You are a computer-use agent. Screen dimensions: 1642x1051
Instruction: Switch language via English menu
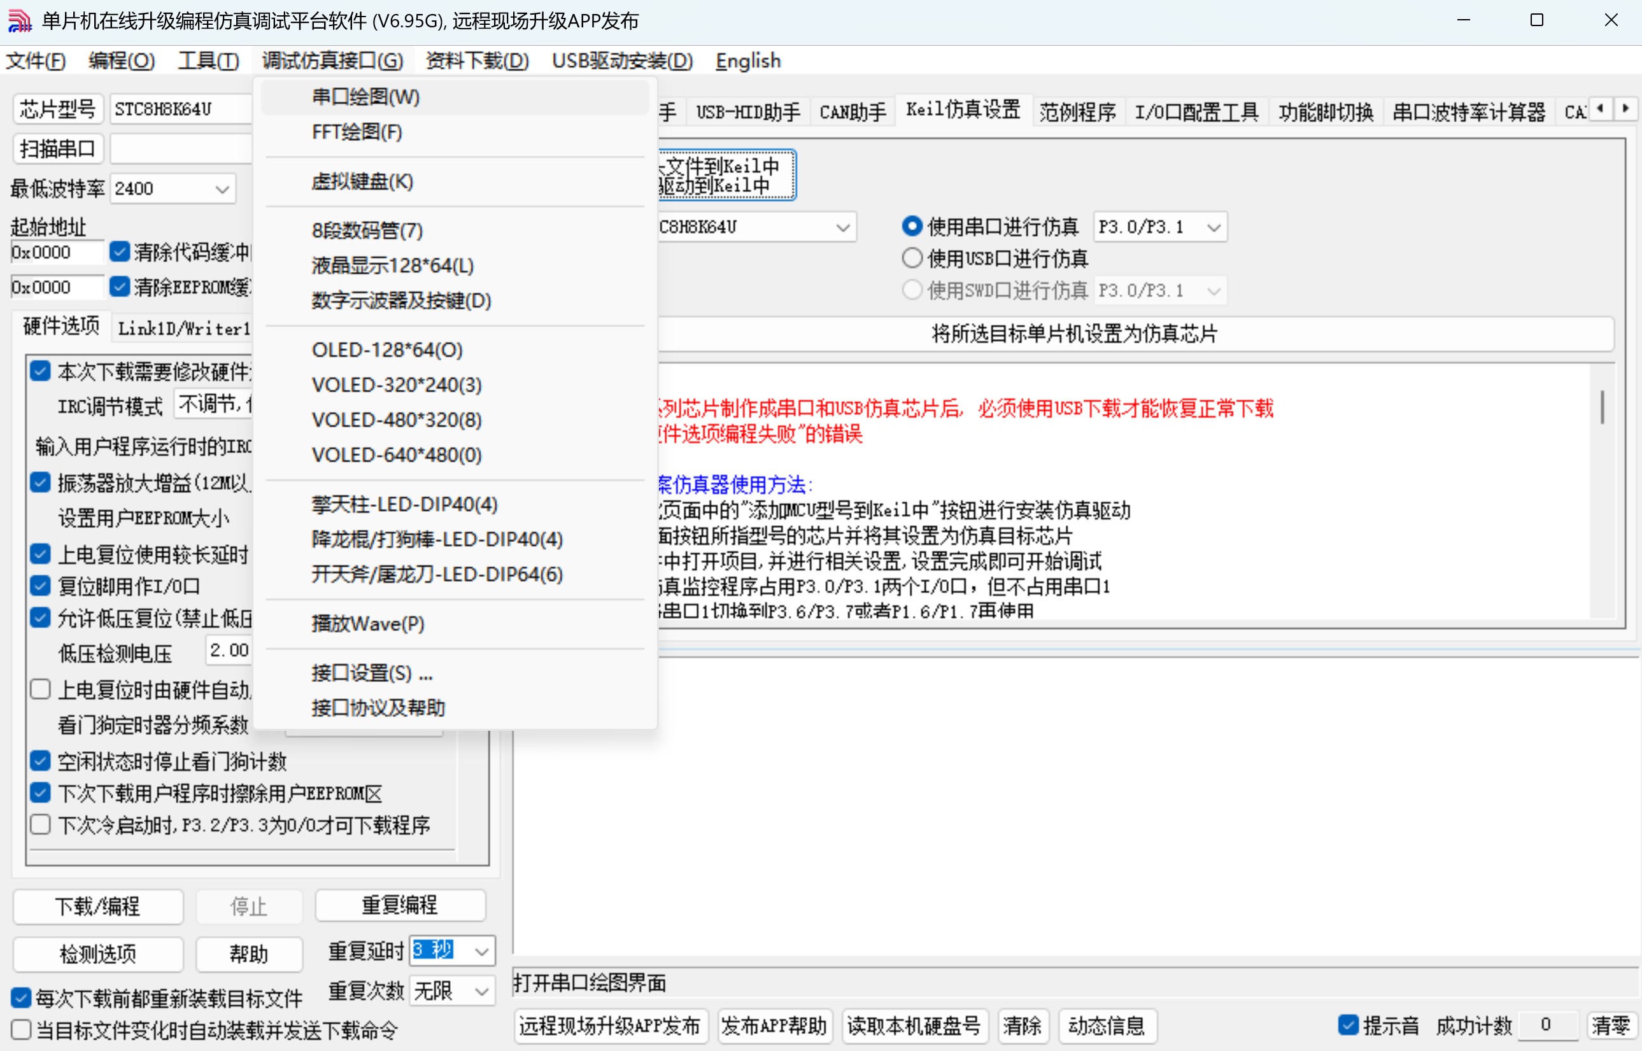tap(748, 60)
